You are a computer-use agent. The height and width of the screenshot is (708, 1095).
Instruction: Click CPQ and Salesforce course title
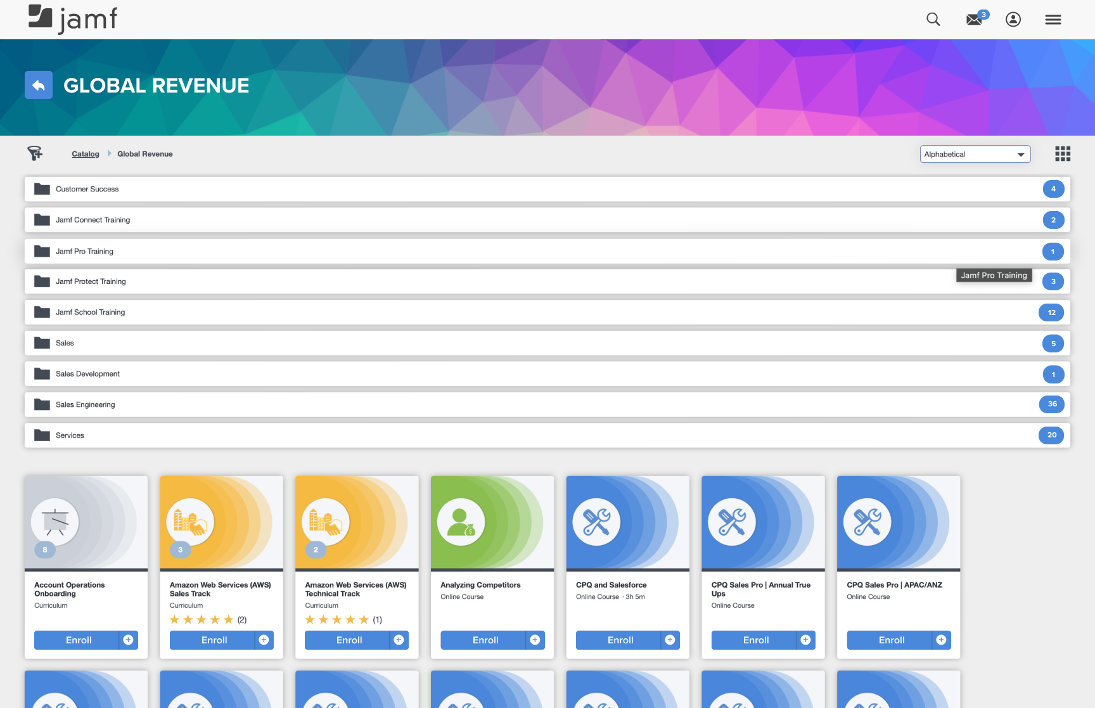coord(612,585)
